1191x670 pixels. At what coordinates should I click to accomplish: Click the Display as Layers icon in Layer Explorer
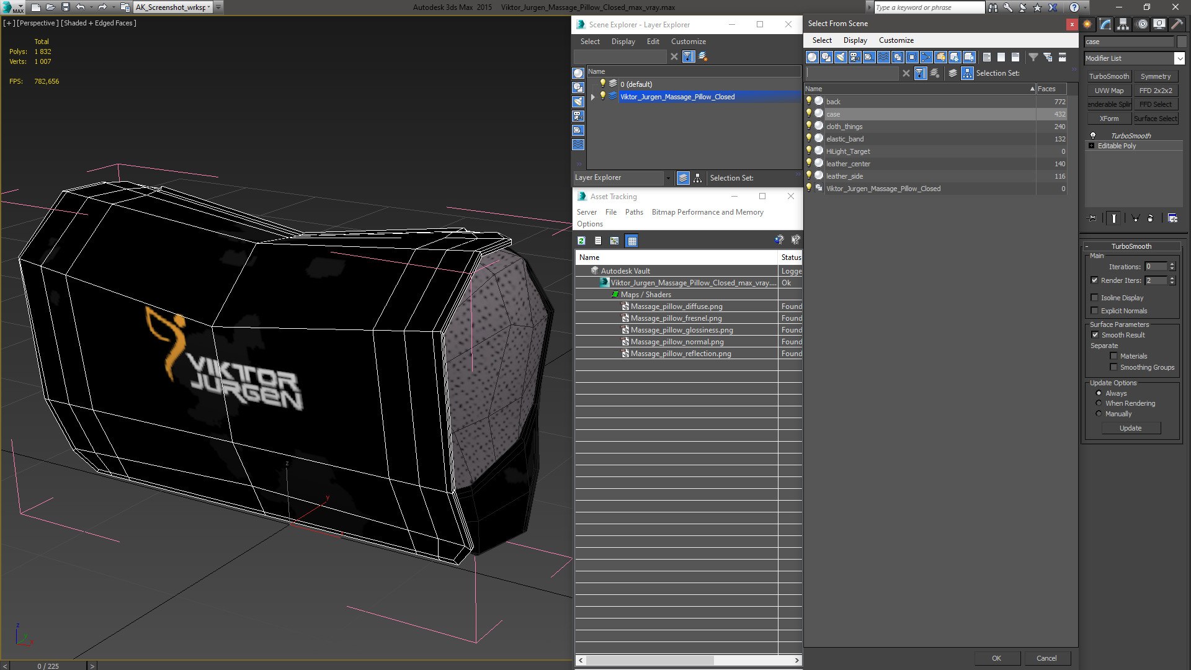click(682, 178)
